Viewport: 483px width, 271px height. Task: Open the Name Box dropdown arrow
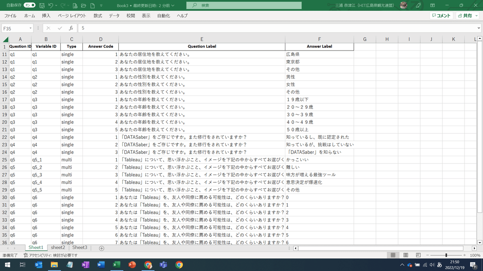pos(31,28)
